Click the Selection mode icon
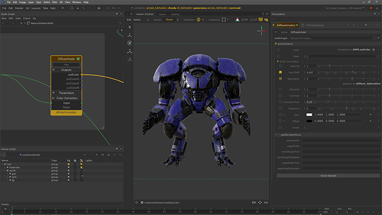382x215 pixels. click(x=198, y=19)
